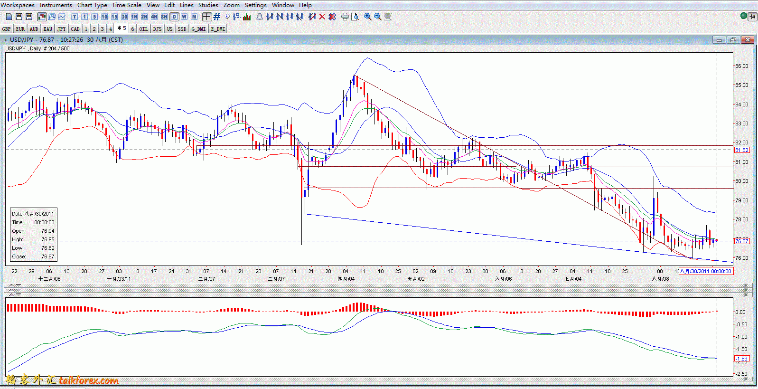
Task: Click the scroll-to-latest-bar icon at top right
Action: coord(752,17)
